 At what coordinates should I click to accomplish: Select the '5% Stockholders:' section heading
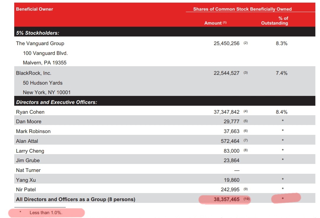coord(38,33)
